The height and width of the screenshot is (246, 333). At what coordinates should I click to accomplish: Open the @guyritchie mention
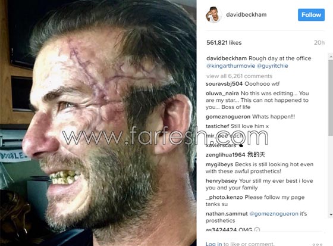click(272, 66)
